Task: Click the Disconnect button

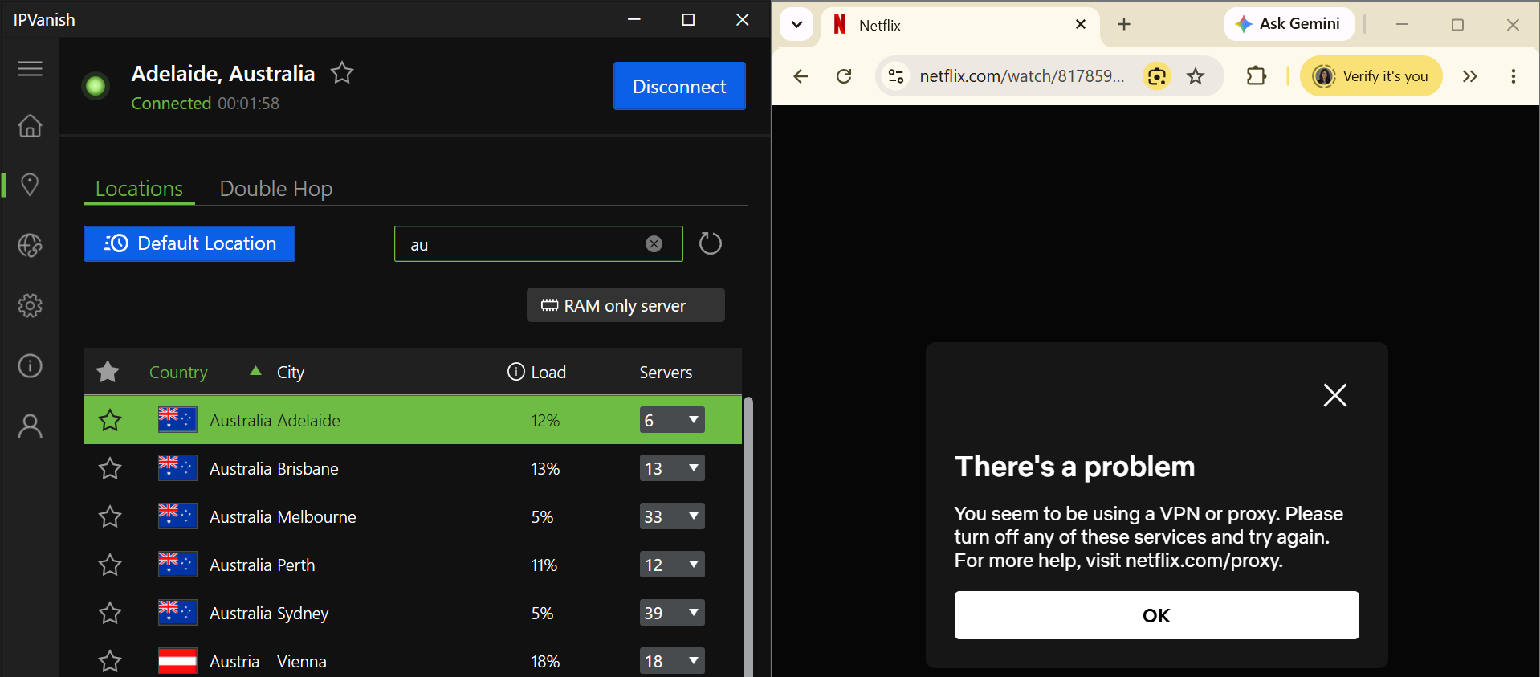Action: 679,86
